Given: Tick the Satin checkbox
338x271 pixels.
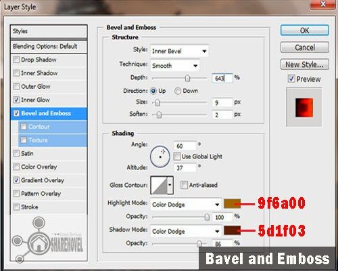Looking at the screenshot, I should tap(16, 154).
